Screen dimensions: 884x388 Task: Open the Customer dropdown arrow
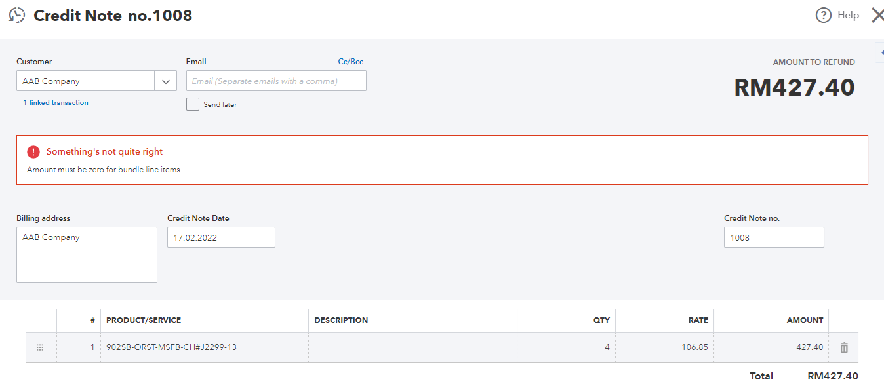(x=165, y=81)
